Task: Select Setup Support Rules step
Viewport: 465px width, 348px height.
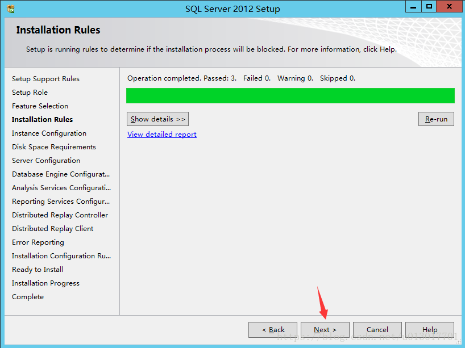Action: click(45, 79)
